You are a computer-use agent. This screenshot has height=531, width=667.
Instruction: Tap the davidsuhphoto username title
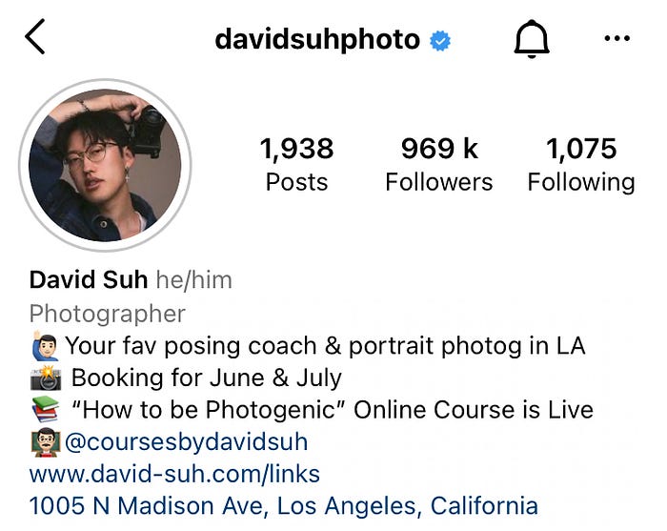(317, 40)
